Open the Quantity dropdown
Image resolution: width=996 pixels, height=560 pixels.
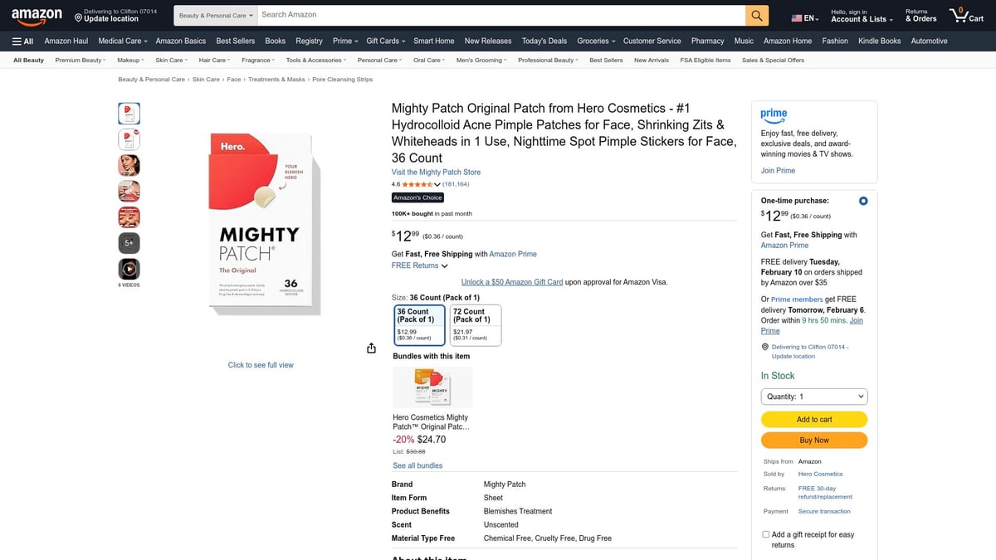click(813, 396)
